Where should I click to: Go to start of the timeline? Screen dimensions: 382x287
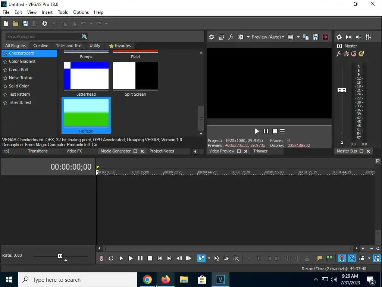click(x=160, y=258)
